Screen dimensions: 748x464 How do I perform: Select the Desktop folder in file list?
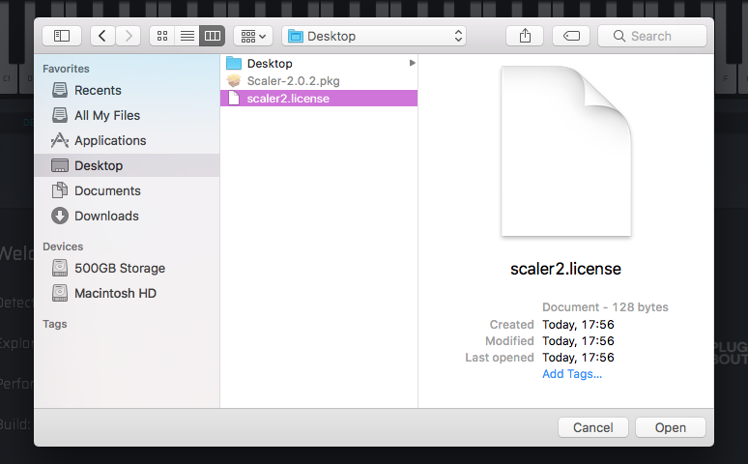[x=319, y=64]
